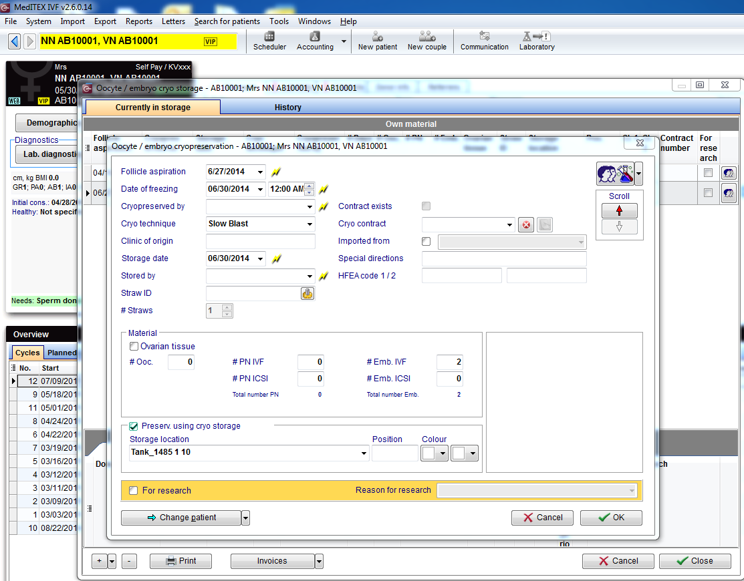Open Date of freezing date picker
This screenshot has width=744, height=581.
point(260,189)
